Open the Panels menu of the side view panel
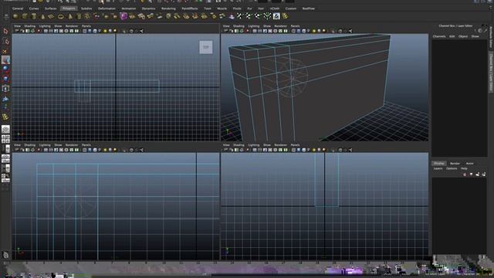Viewport: 494px width, 278px height. (x=295, y=145)
